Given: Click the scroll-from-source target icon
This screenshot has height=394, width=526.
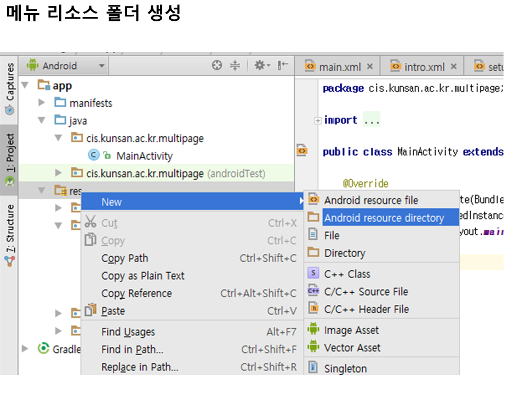Looking at the screenshot, I should coord(217,66).
